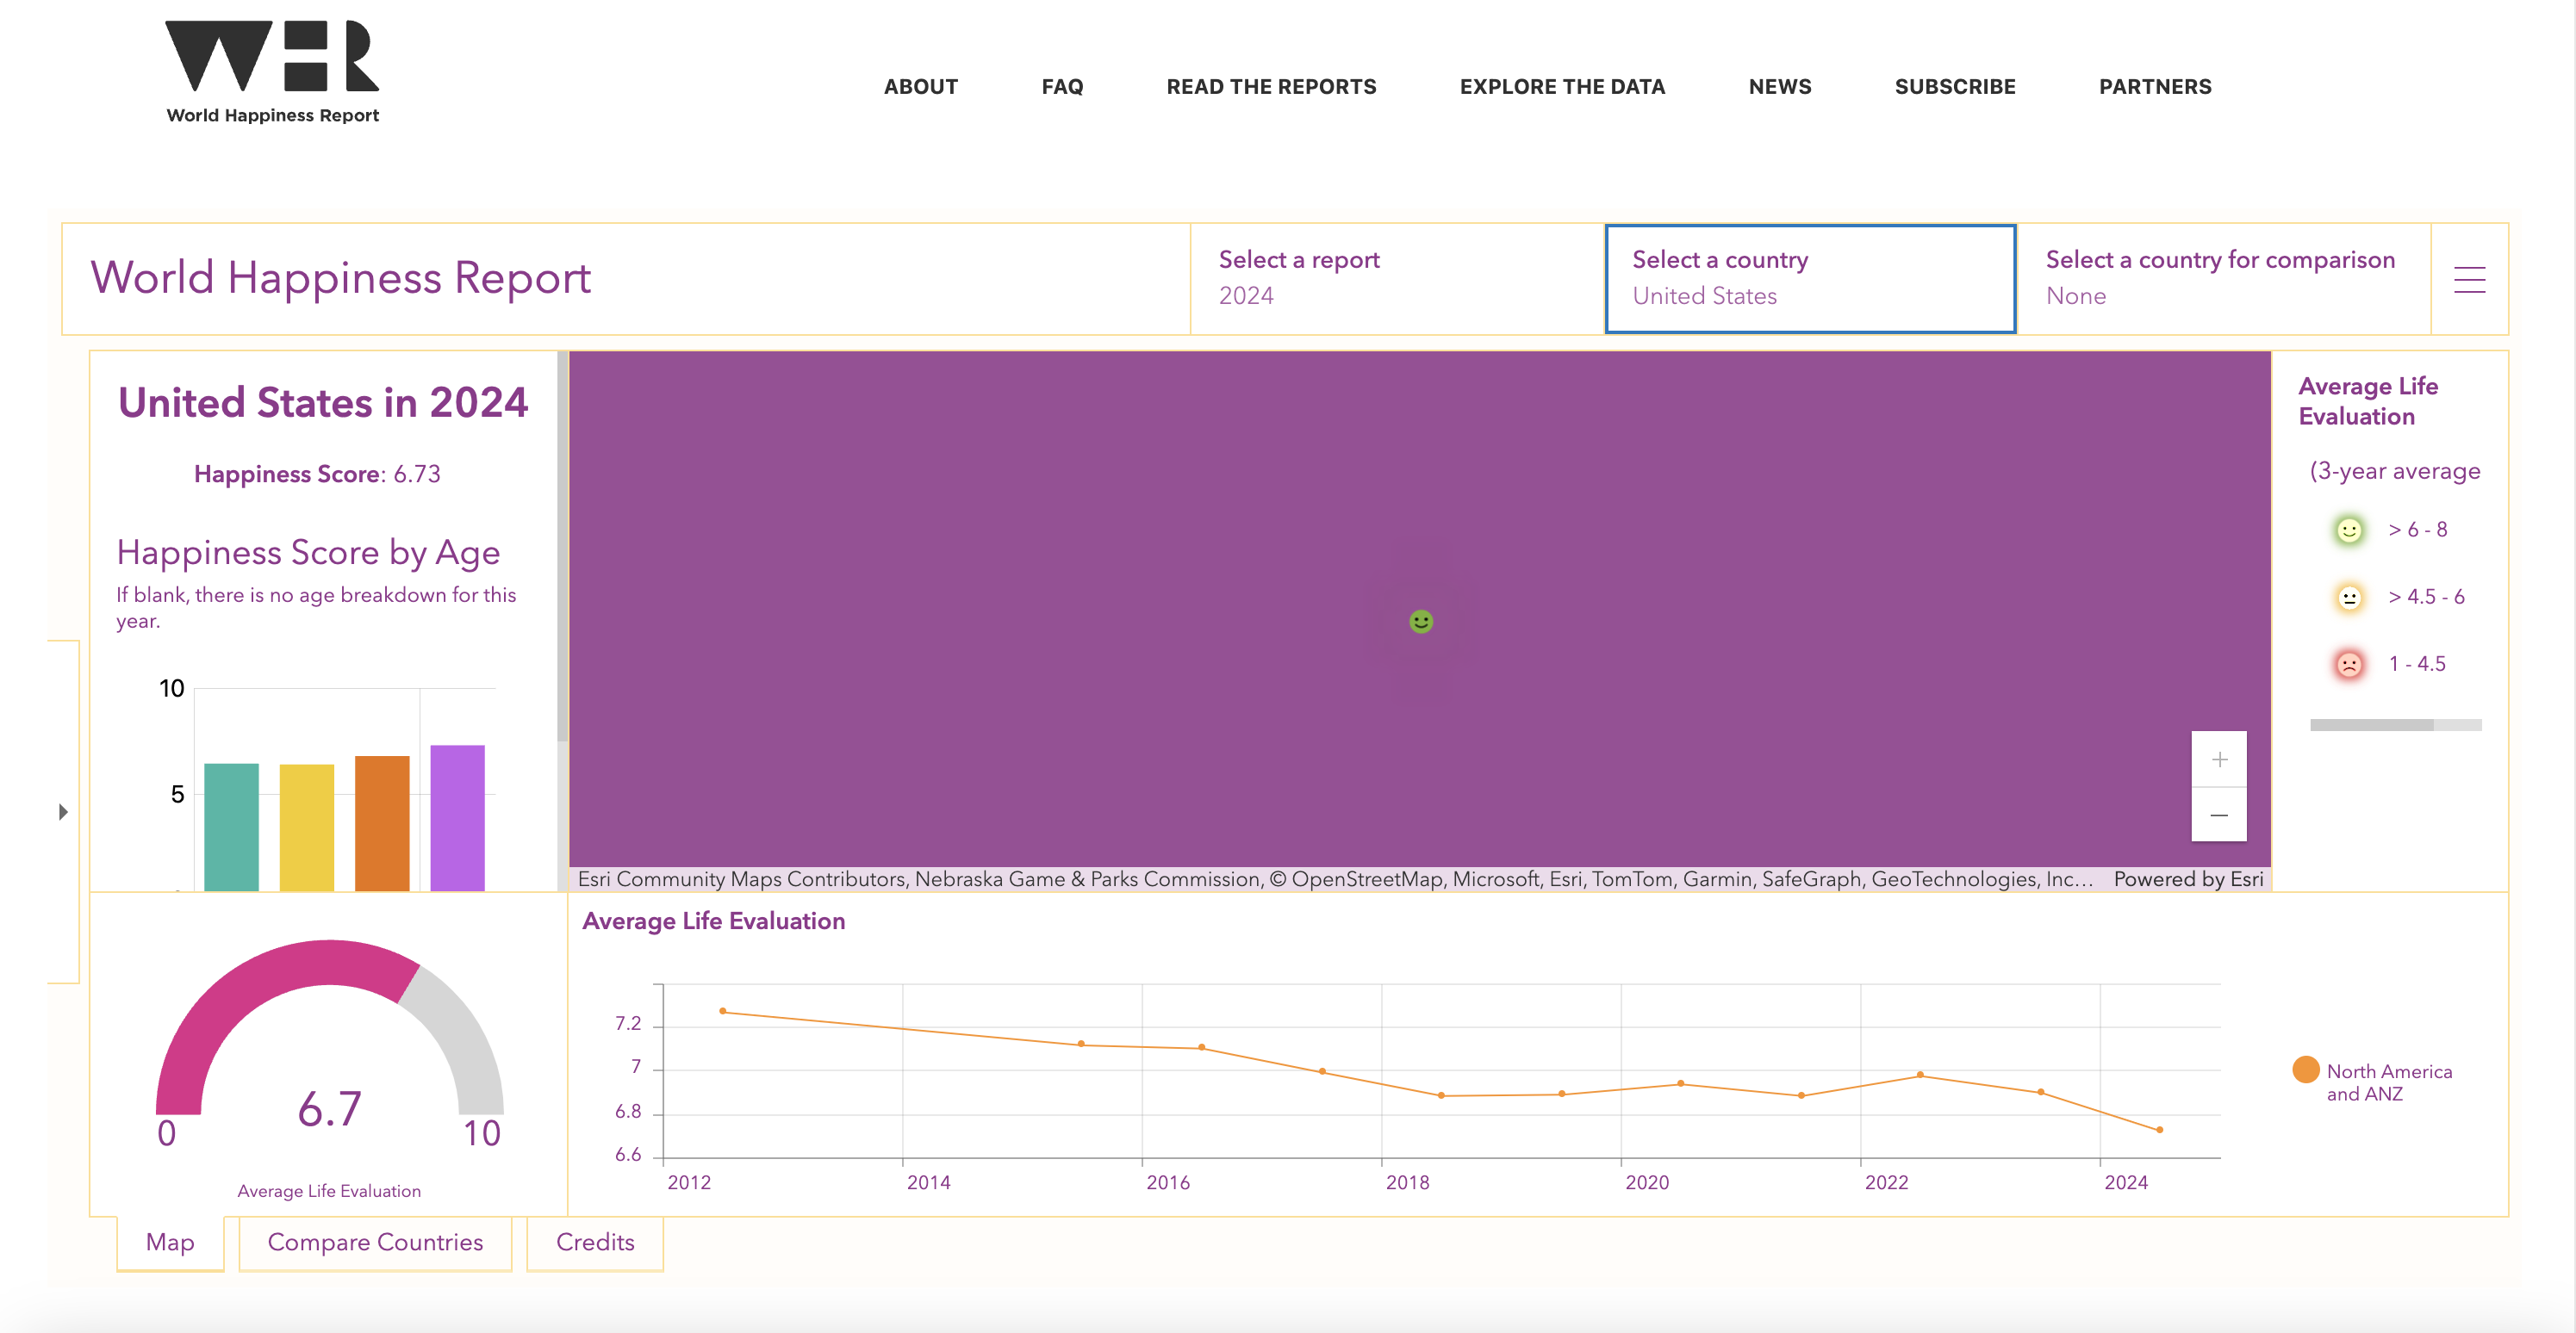Screen dimensions: 2576x1333
Task: Open the Select a report dropdown
Action: [1396, 278]
